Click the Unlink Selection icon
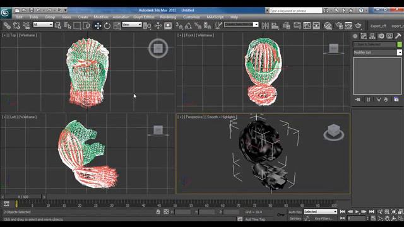Screen dimensions: 404x227 (x=17, y=25)
